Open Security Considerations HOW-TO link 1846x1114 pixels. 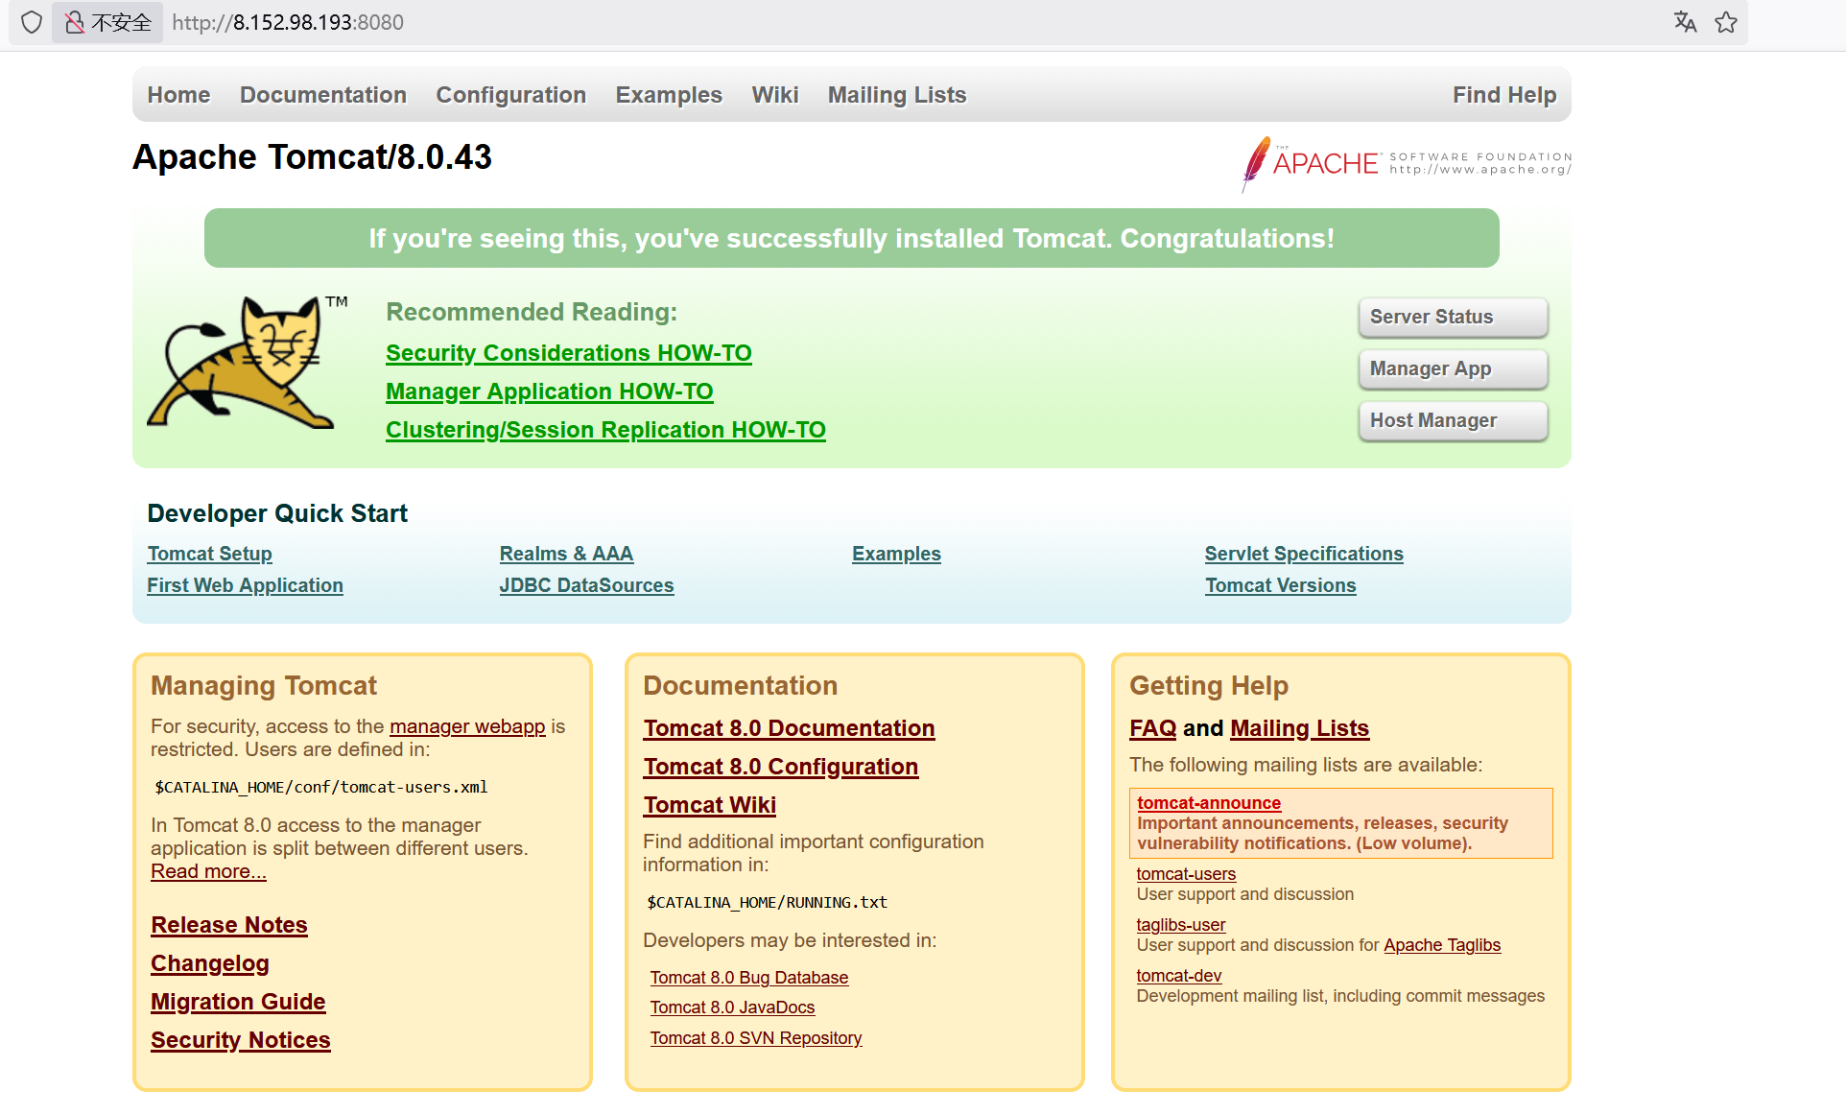tap(568, 353)
